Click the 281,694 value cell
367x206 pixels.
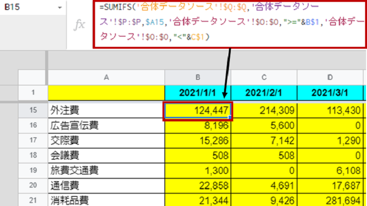330,201
